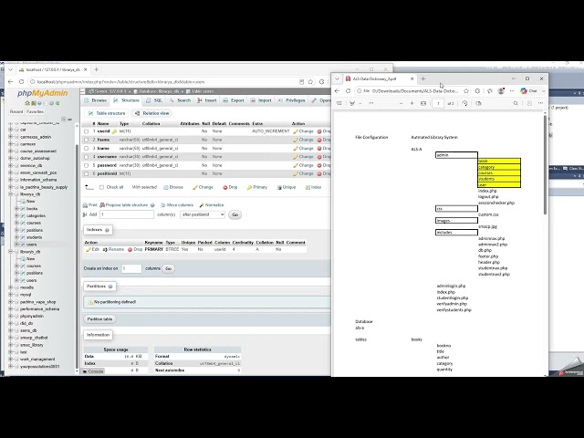Open PDF table of contents icon
Viewport: 584px width, 438px height.
click(339, 103)
